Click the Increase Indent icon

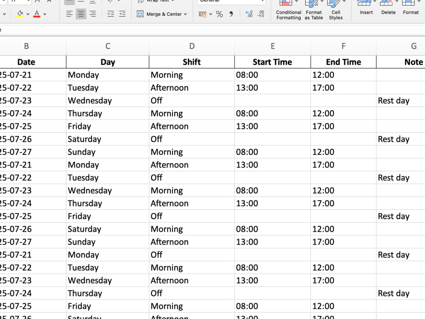[122, 14]
